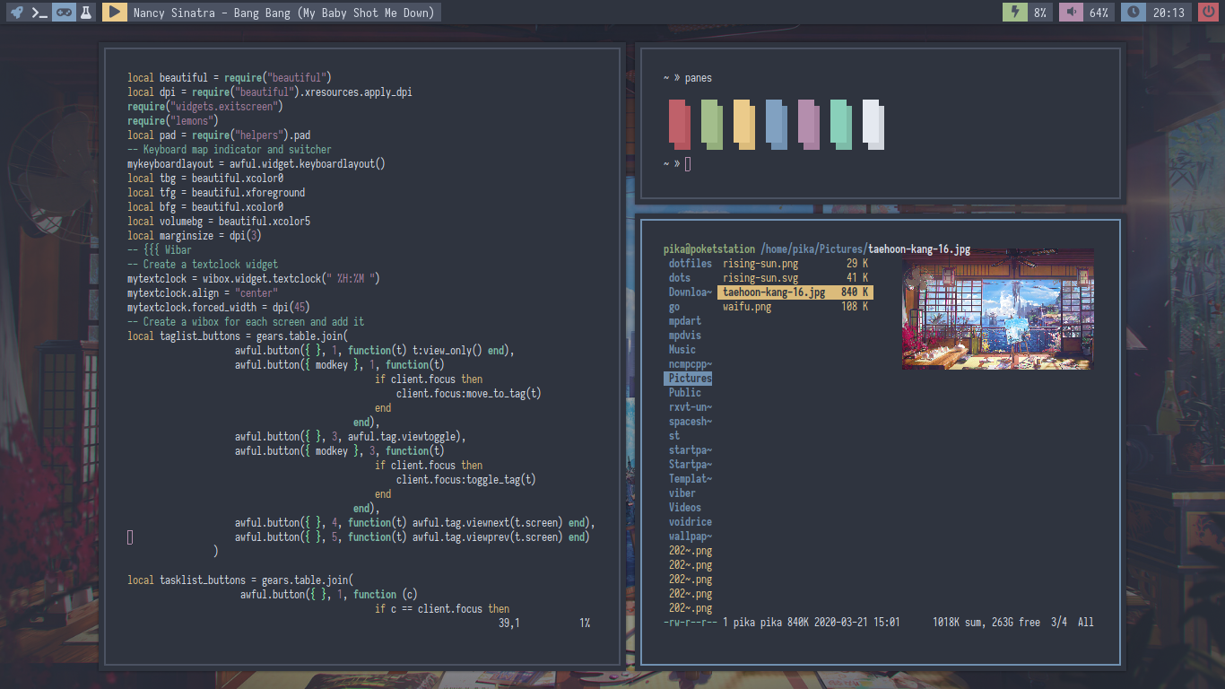Click the '-rw-r--r--' permissions in ranger status

pos(690,623)
